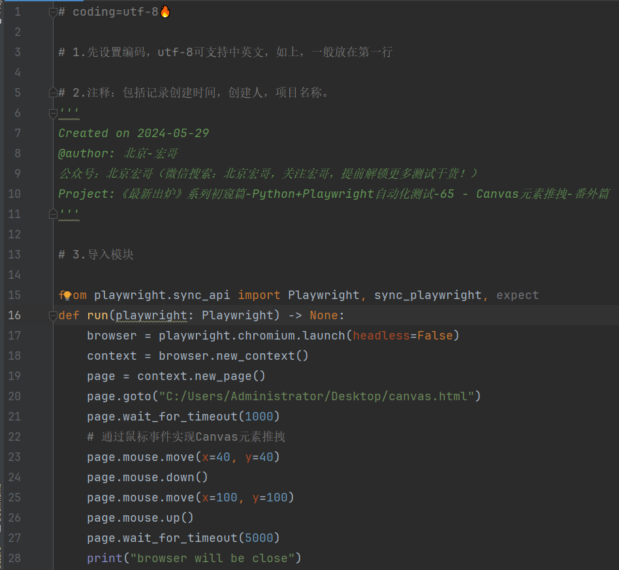Viewport: 619px width, 570px height.
Task: Select the underlined playwright parameter on line 16
Action: click(x=151, y=315)
